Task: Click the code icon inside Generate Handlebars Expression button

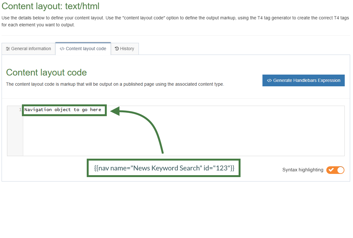Action: tap(269, 80)
